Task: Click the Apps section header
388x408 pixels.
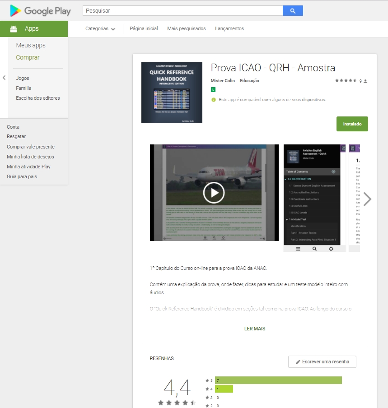Action: click(34, 28)
